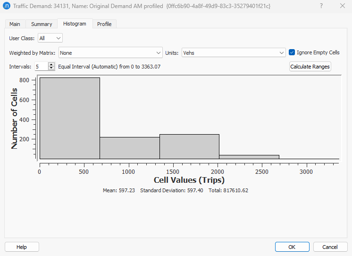The image size is (352, 256).
Task: Decrease Intervals with the down arrow
Action: [51, 68]
